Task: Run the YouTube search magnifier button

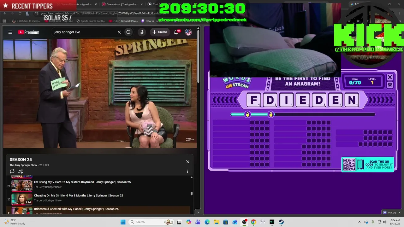Action: [x=128, y=32]
